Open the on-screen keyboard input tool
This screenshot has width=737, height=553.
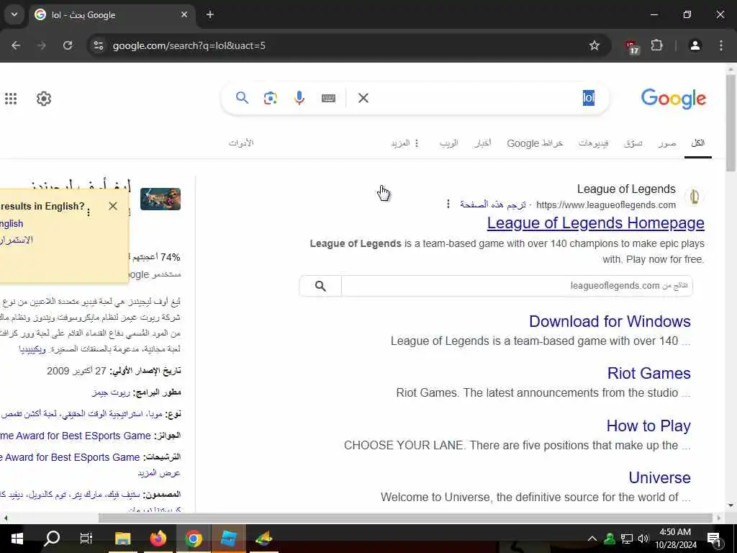pyautogui.click(x=328, y=98)
